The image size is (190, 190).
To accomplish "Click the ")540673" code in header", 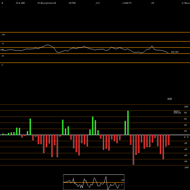I will pyautogui.click(x=127, y=3).
